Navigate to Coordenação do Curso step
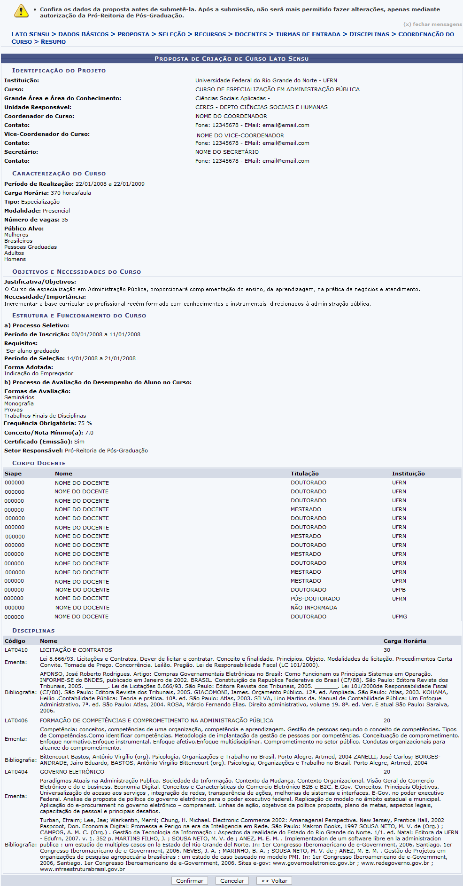Screen dimensions: 463x886 click(426, 34)
